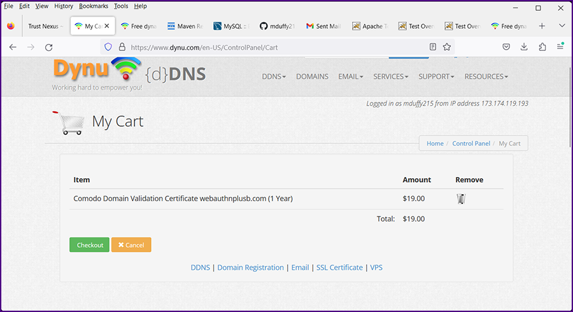Expand the RESOURCES navigation dropdown
Viewport: 573px width, 312px height.
tap(486, 76)
